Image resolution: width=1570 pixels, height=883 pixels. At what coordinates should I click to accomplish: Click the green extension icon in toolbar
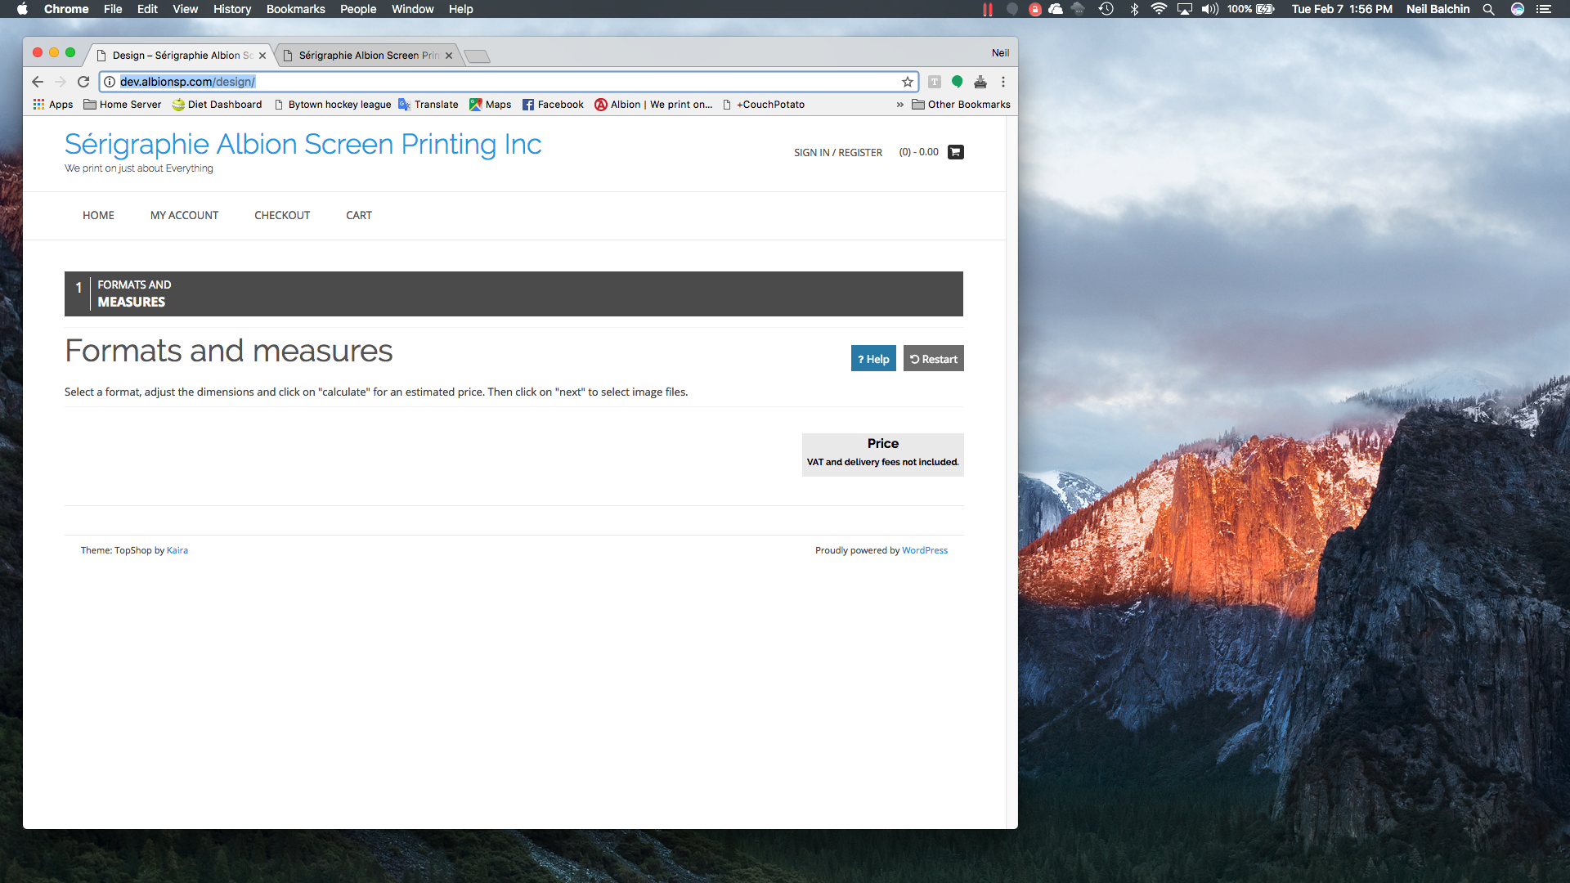pos(957,81)
